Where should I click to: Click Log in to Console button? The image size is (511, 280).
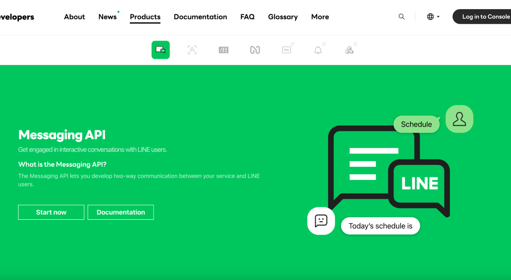pos(482,17)
